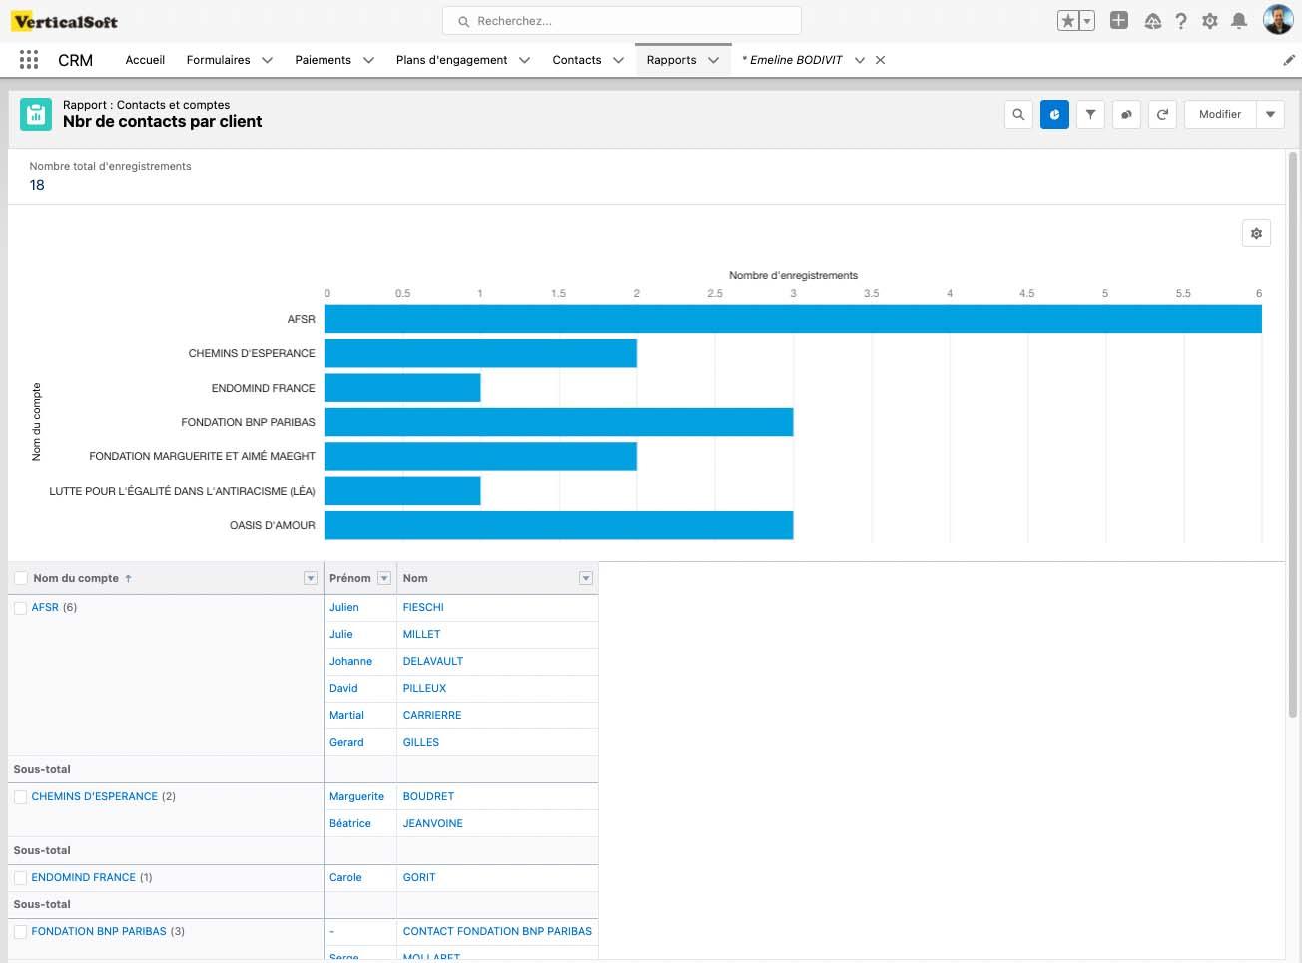Click the OASIS D'AMOUR chart bar
Image resolution: width=1302 pixels, height=963 pixels.
click(x=559, y=525)
